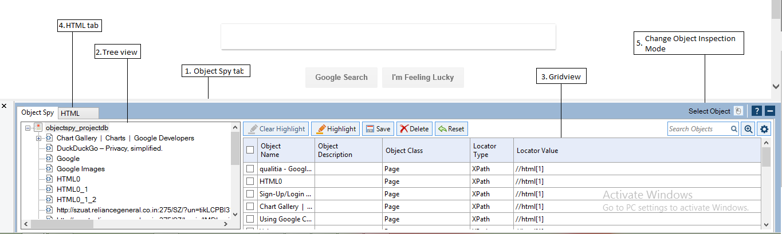Image resolution: width=782 pixels, height=234 pixels.
Task: Minimize the Object Spy panel with the minus icon
Action: click(x=770, y=111)
